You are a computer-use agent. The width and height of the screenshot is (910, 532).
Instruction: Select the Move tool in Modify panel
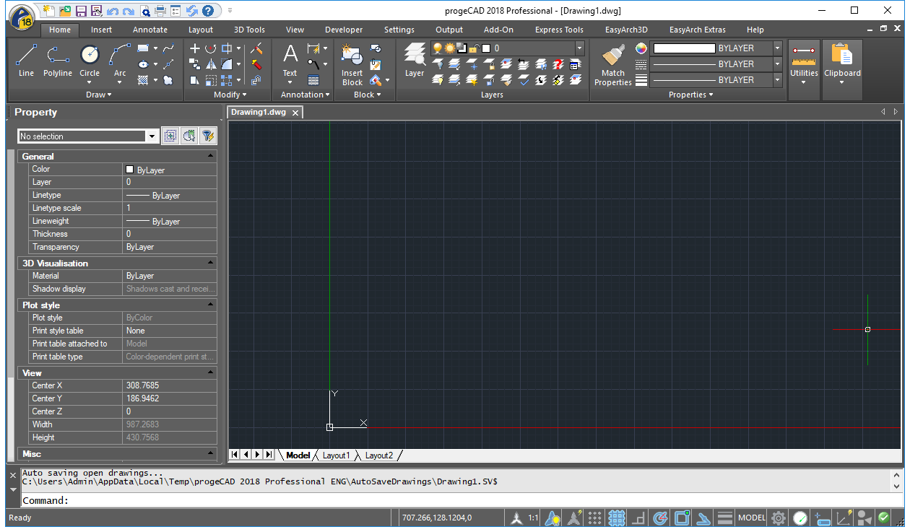click(195, 48)
